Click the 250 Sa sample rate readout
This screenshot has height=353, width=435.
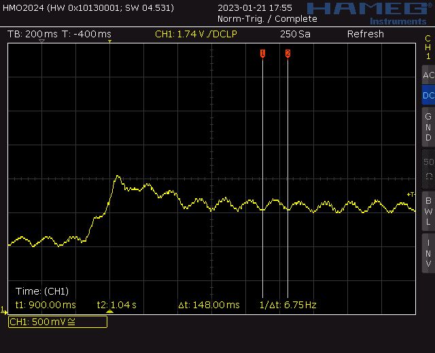(x=295, y=34)
